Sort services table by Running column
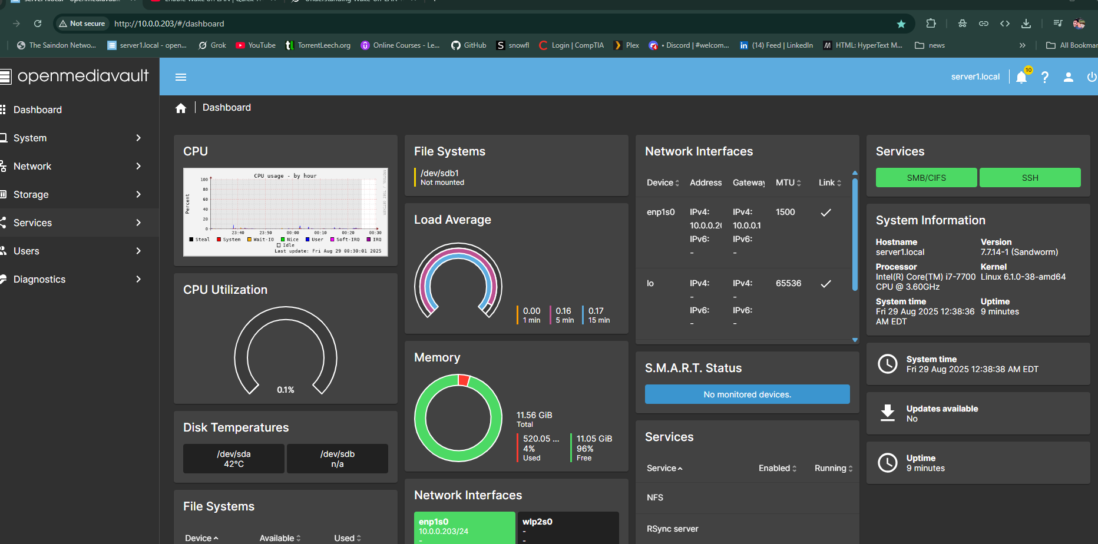The image size is (1098, 544). point(833,468)
